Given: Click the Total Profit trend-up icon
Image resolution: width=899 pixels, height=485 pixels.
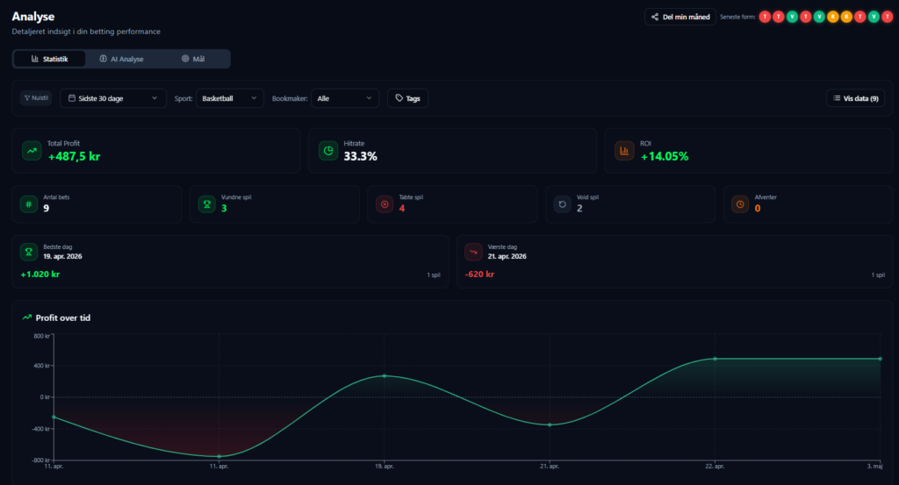Looking at the screenshot, I should coord(32,151).
